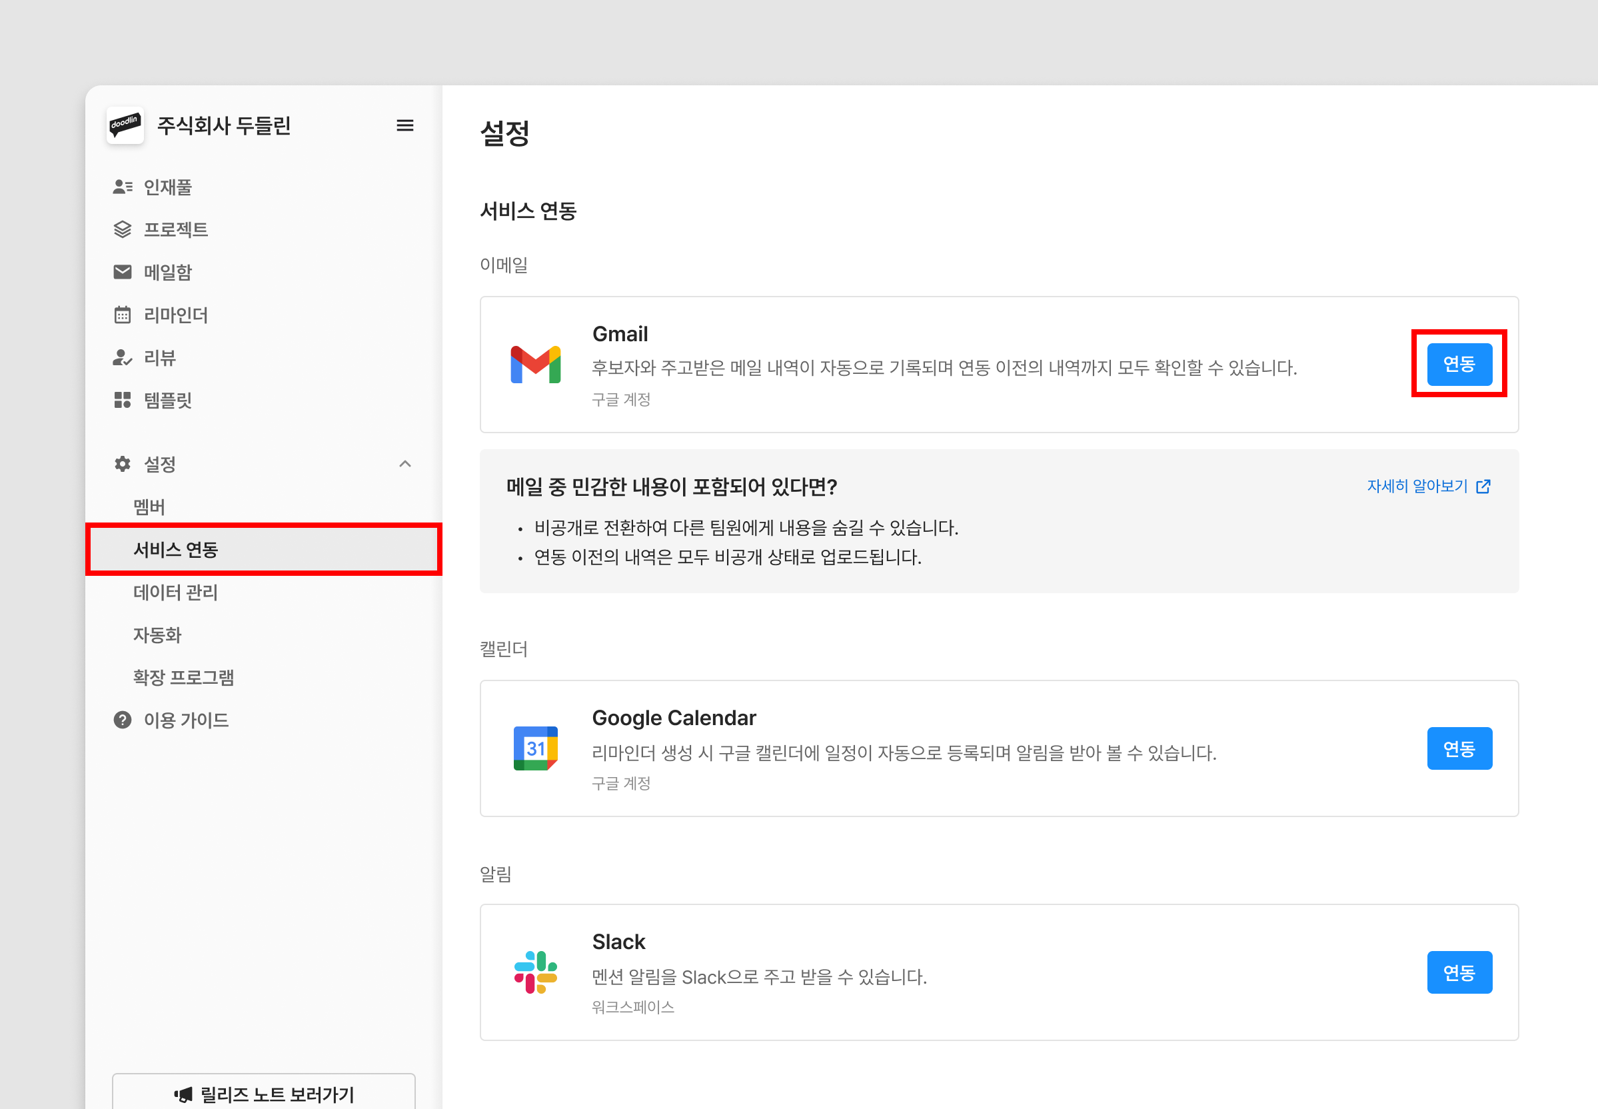Click the 이용 가이드 question mark icon

click(122, 720)
